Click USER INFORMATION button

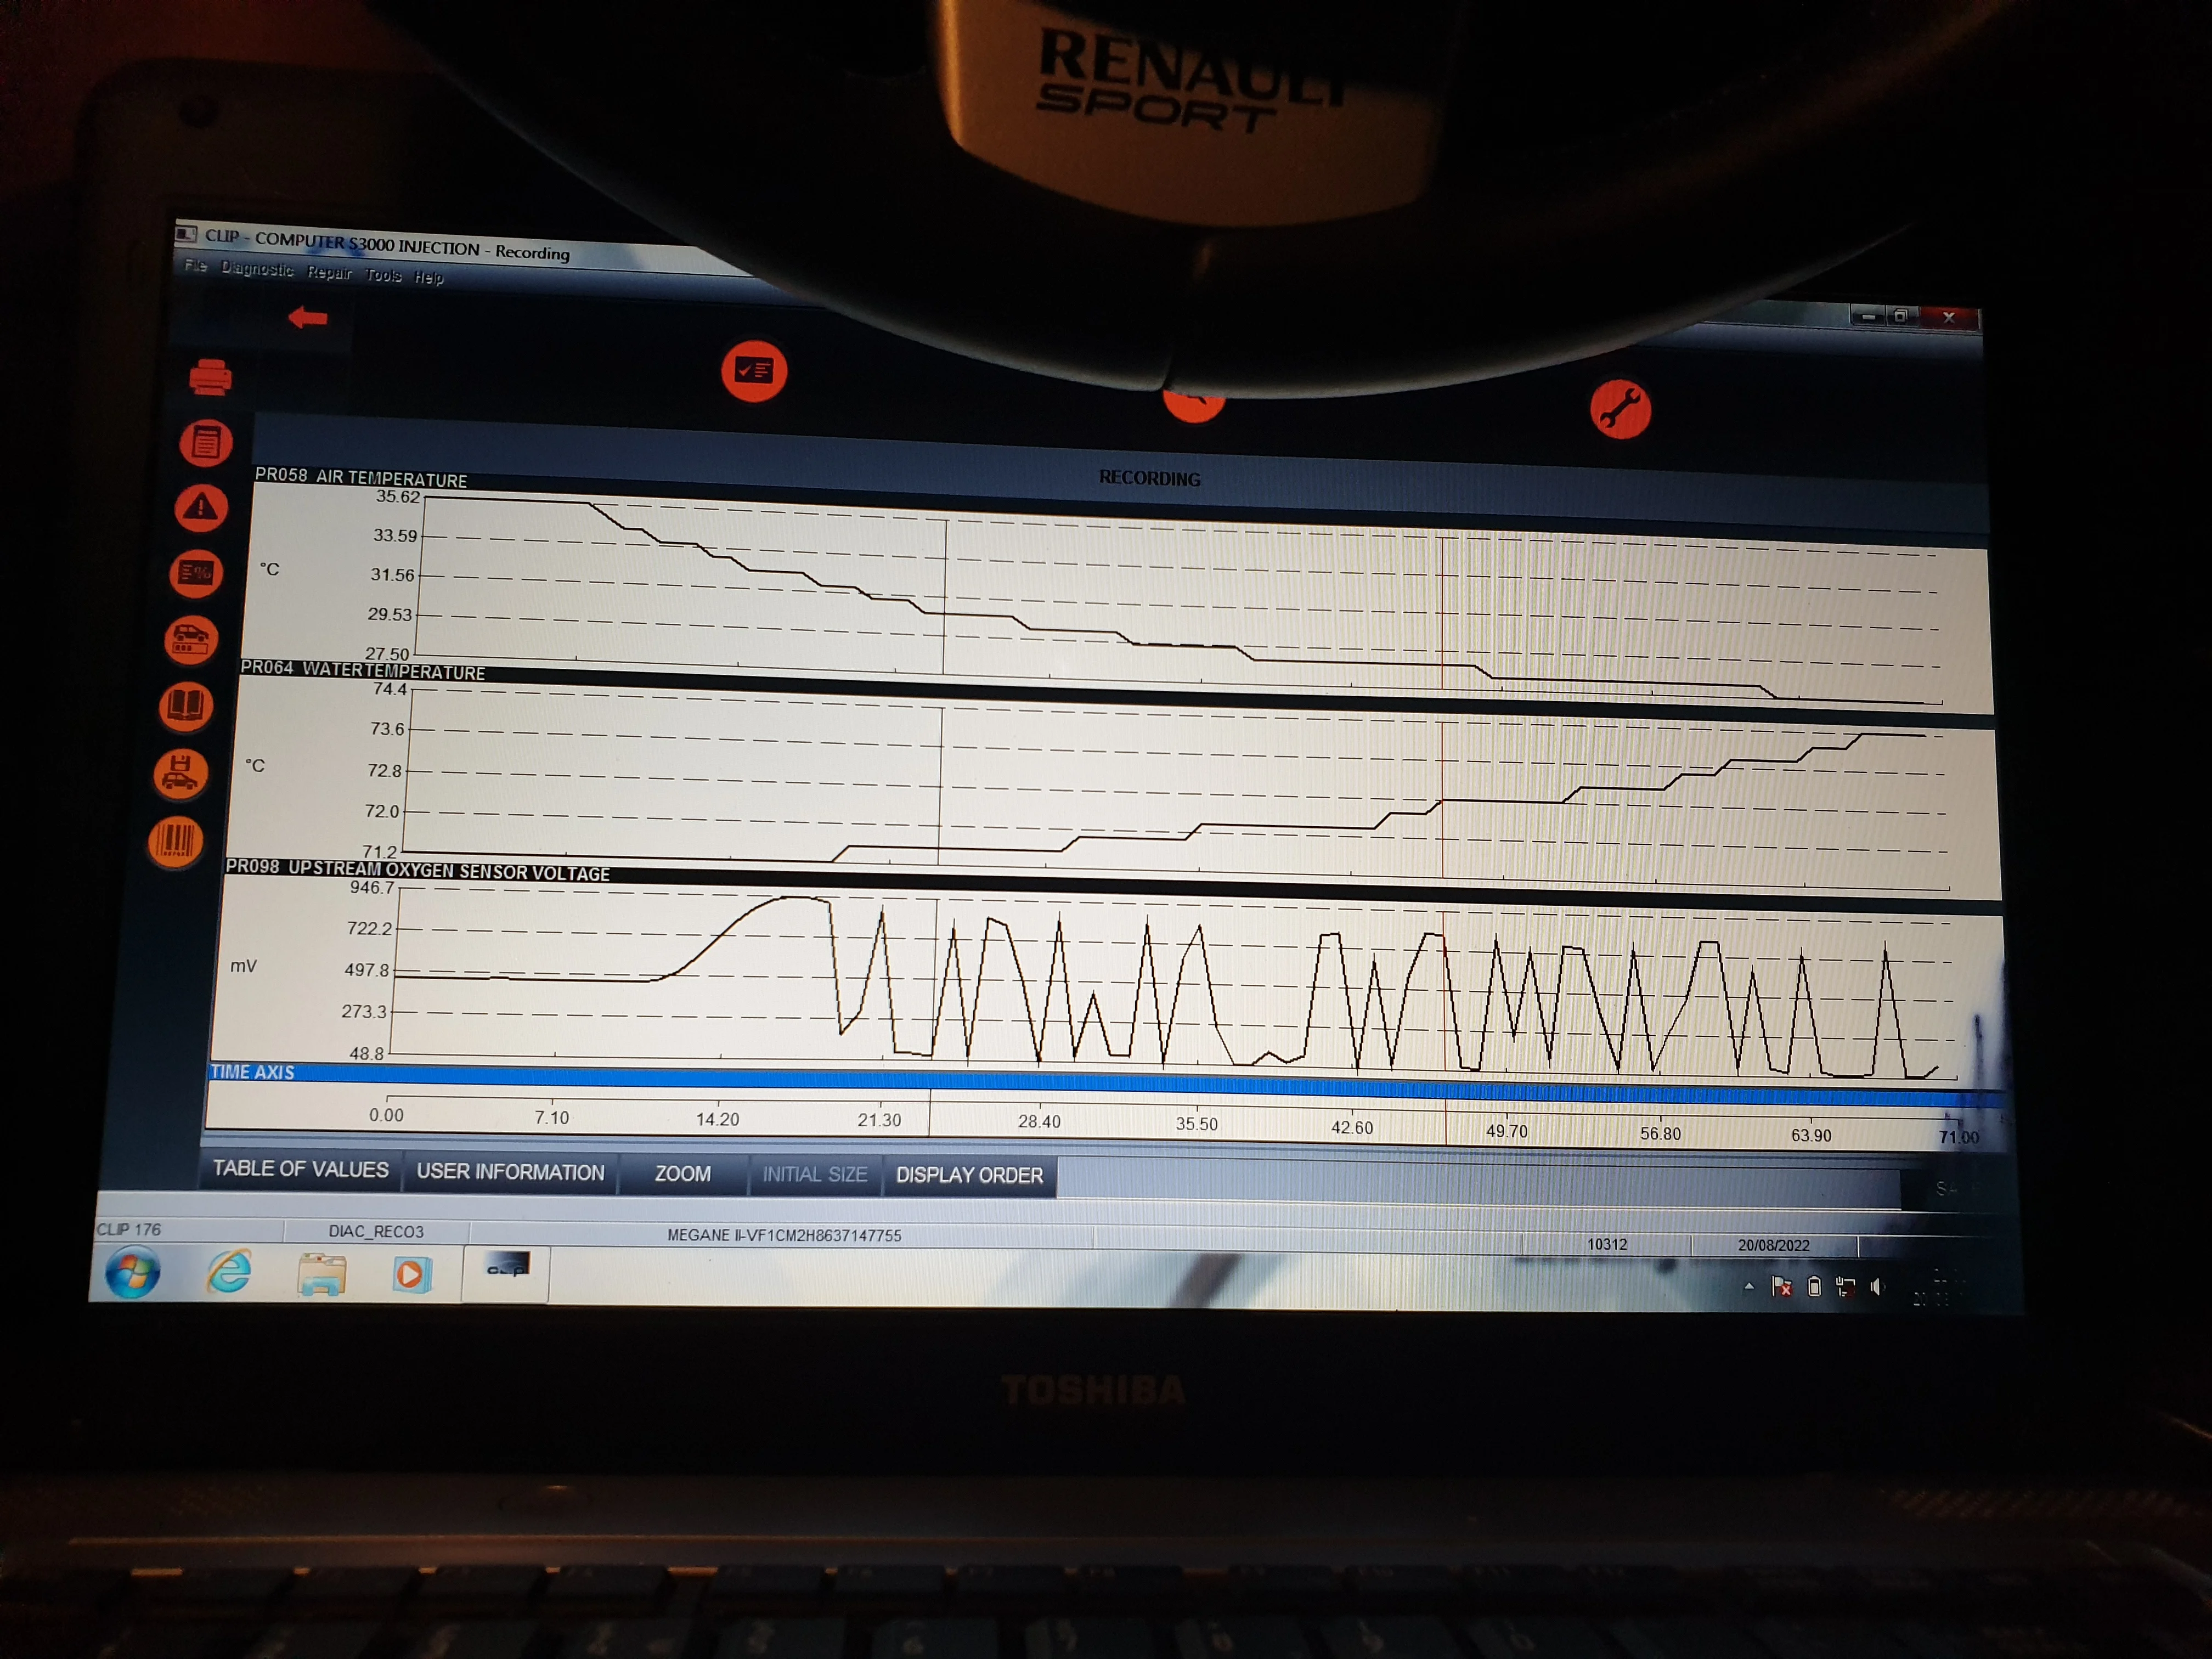click(510, 1172)
